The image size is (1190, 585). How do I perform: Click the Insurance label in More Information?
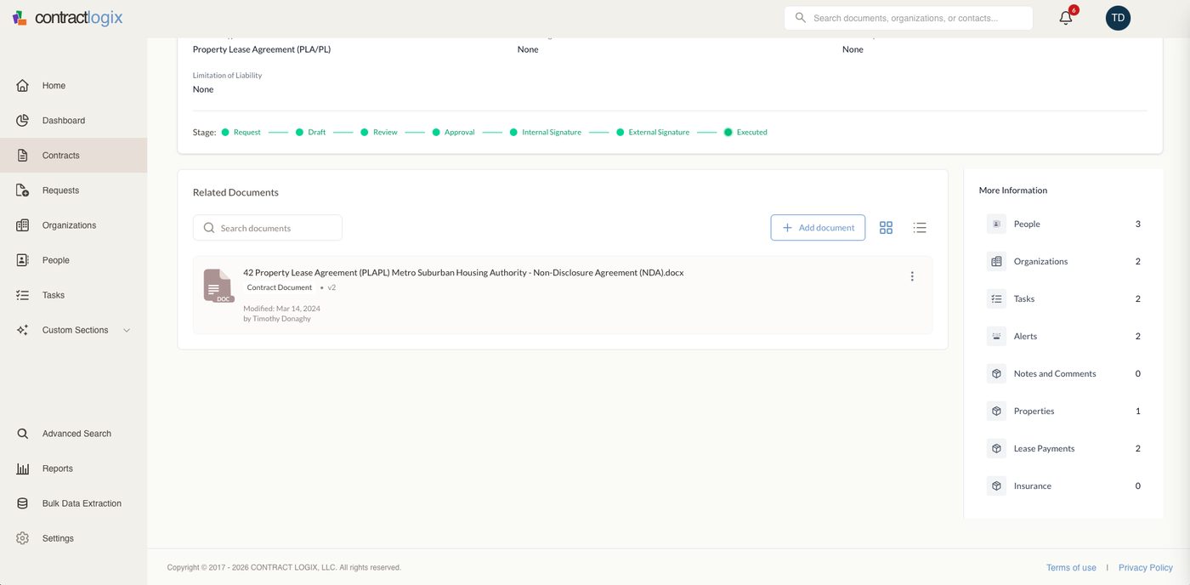coord(1033,486)
